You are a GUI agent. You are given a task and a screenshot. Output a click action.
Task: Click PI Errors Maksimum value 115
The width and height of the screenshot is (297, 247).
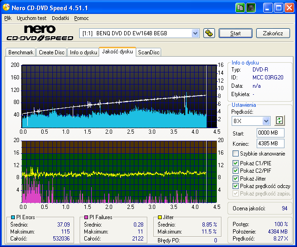[x=65, y=232]
